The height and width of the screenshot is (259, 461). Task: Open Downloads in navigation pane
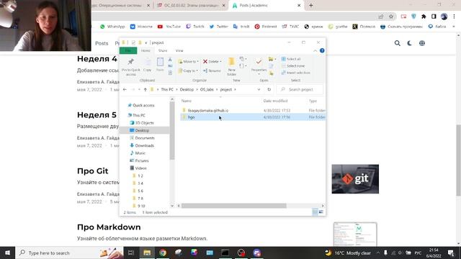tap(142, 145)
